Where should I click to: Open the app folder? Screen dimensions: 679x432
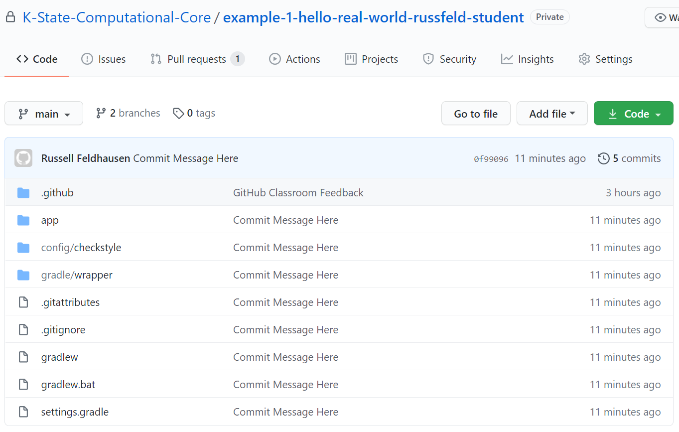(x=50, y=220)
